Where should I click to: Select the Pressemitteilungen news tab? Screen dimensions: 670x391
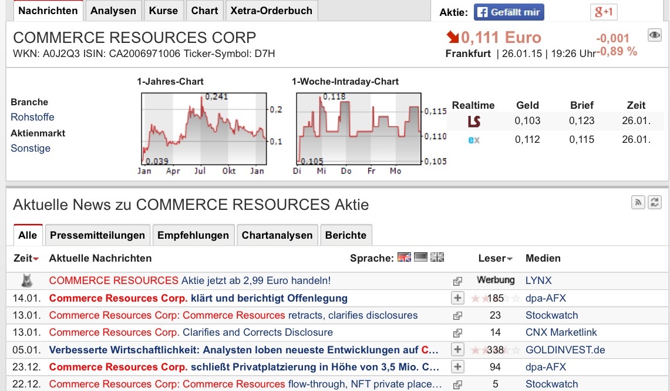click(97, 235)
